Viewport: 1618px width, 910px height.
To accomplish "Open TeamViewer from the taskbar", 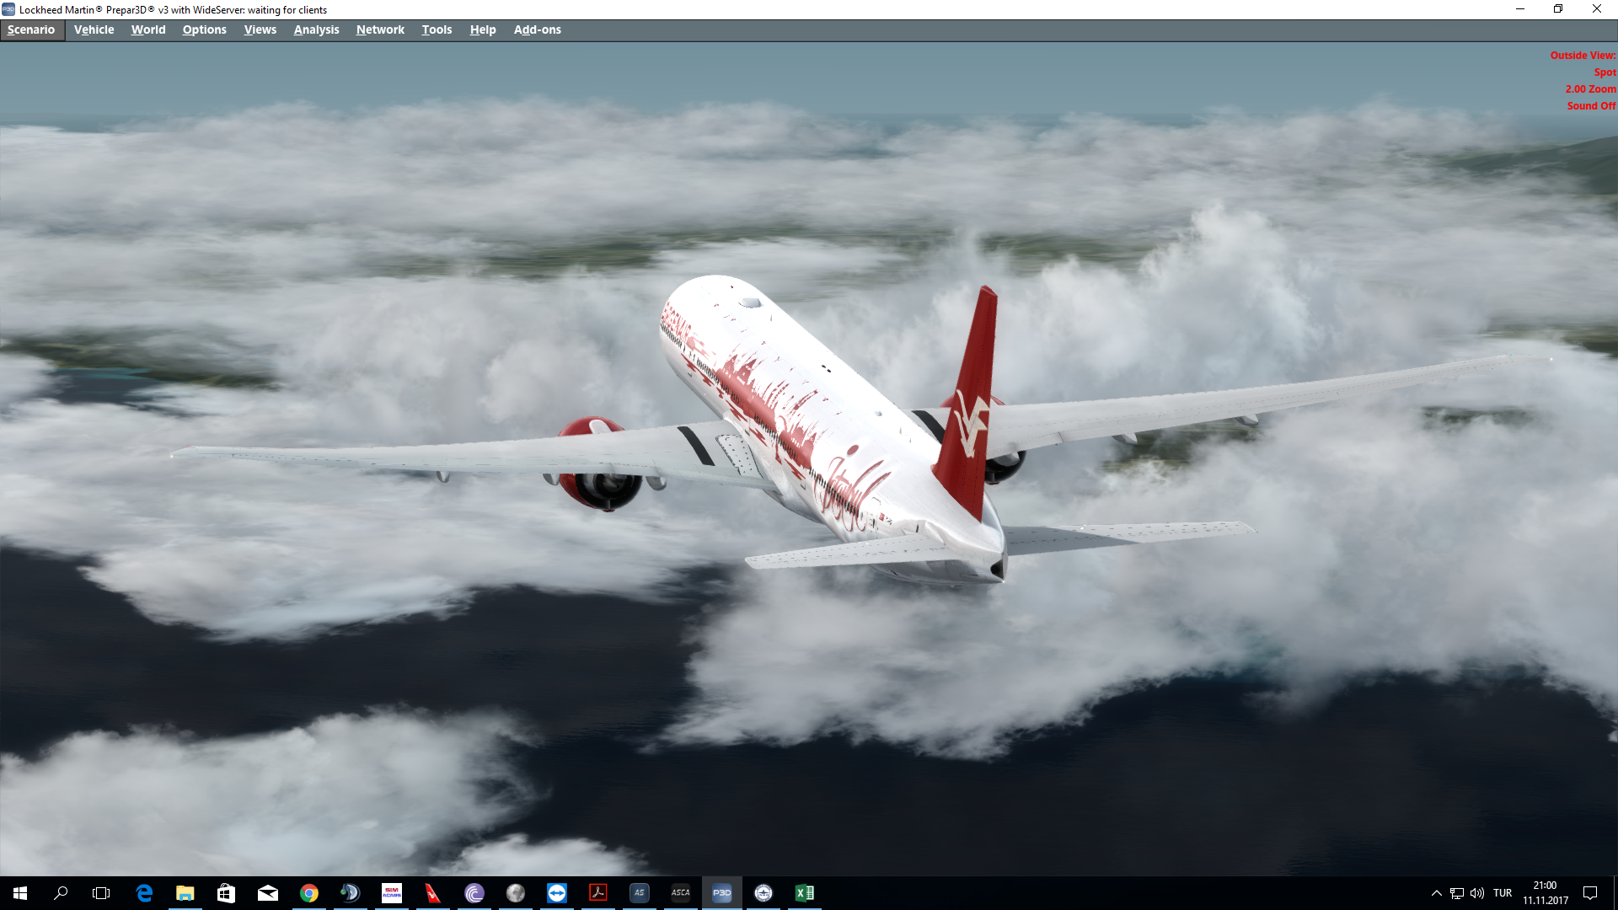I will [557, 893].
